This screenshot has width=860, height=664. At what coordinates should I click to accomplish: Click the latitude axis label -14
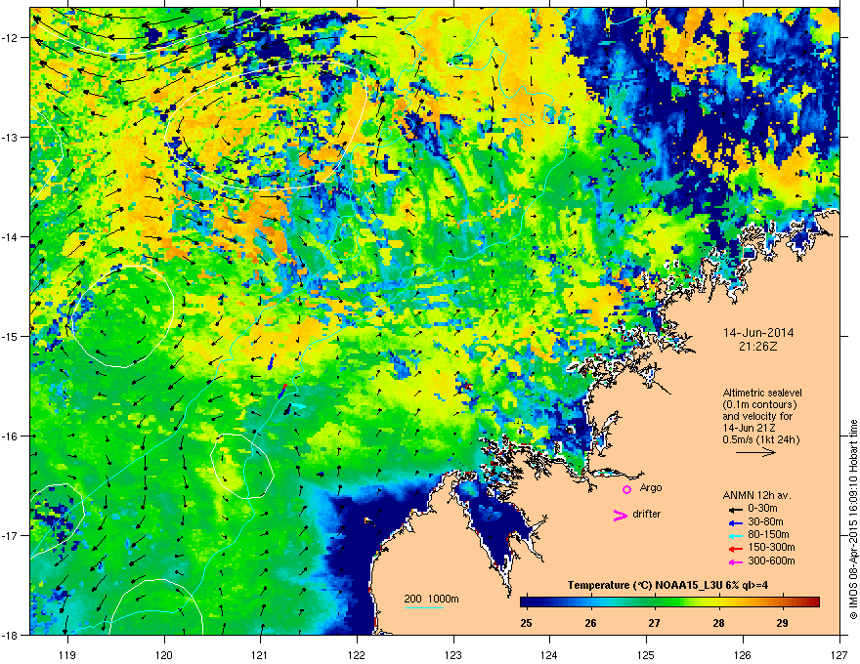pyautogui.click(x=11, y=236)
